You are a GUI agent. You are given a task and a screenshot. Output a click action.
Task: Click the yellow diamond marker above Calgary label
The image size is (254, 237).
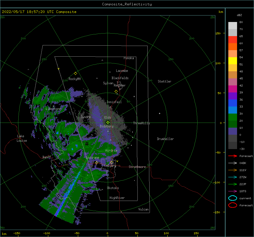pos(111,162)
